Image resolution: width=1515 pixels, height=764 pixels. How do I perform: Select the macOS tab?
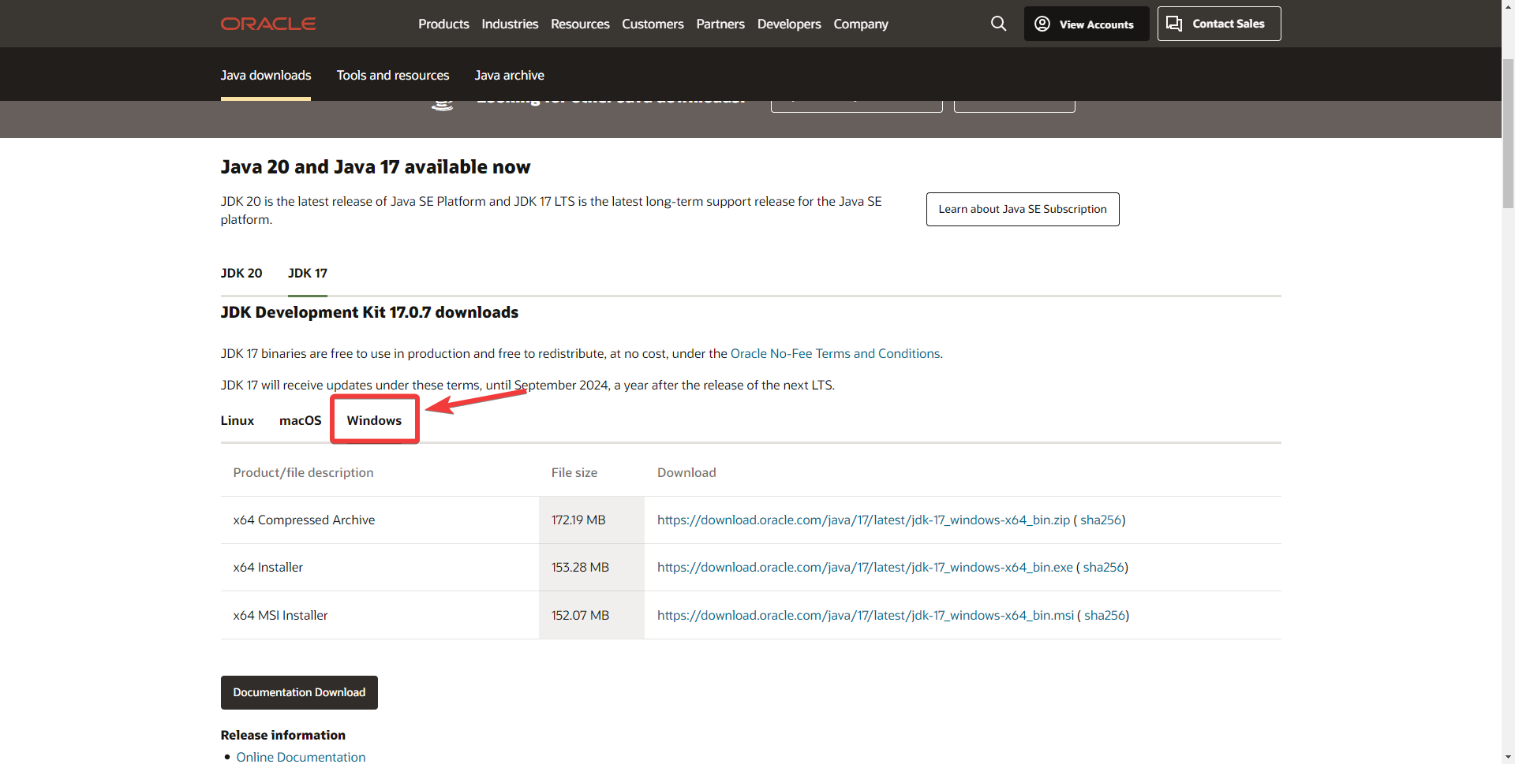pyautogui.click(x=300, y=420)
